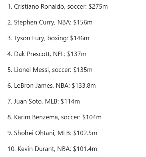
Task: Click the $275m earnings figure
Action: [98, 6]
